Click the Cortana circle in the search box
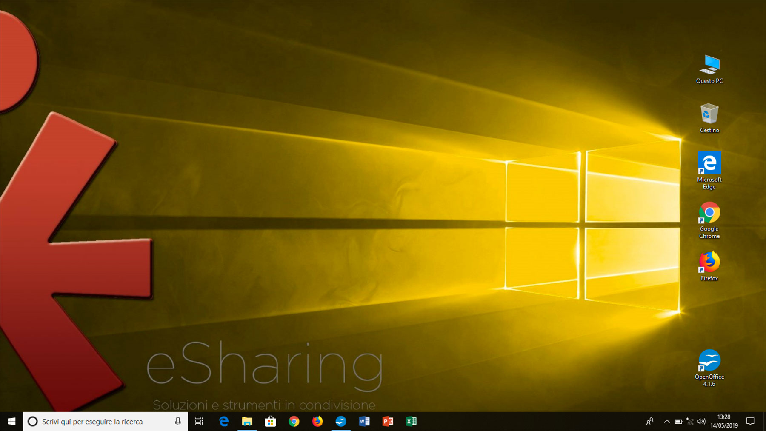The image size is (766, 431). 32,422
